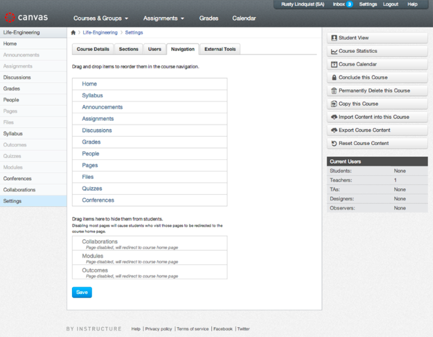433x337 pixels.
Task: Click the Export Course Content cloud icon
Action: coord(334,130)
